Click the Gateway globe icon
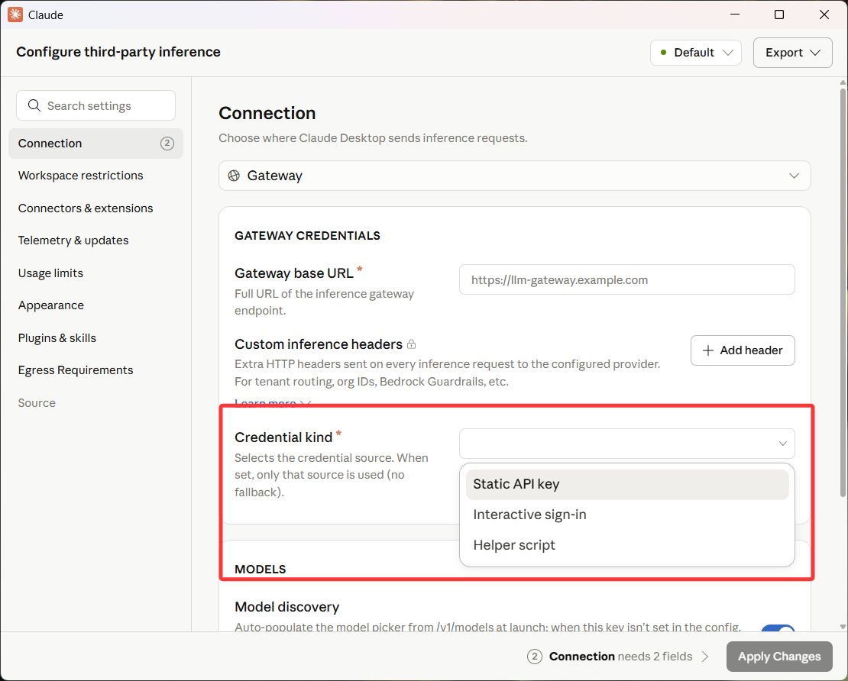This screenshot has height=681, width=848. [234, 176]
